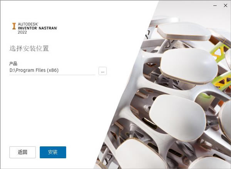Click the orange Inventor "I" logo icon
This screenshot has width=231, height=169.
(x=14, y=26)
